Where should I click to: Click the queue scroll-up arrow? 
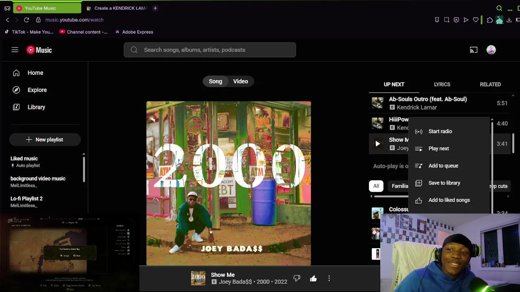click(x=513, y=96)
